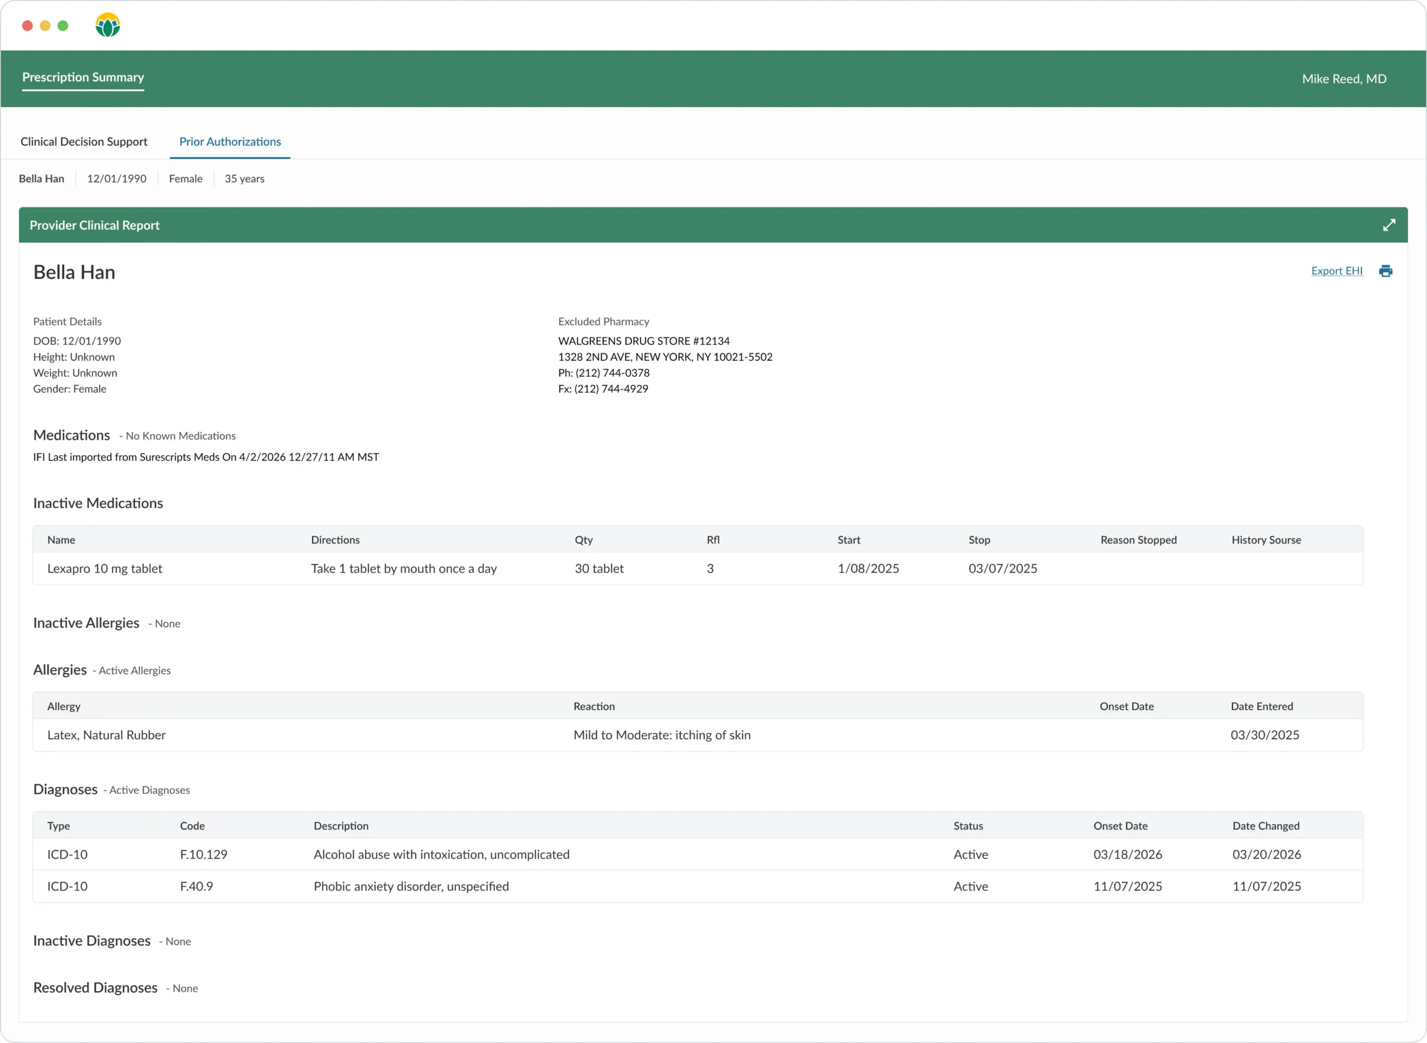Click the yellow minimize traffic light

pyautogui.click(x=45, y=26)
